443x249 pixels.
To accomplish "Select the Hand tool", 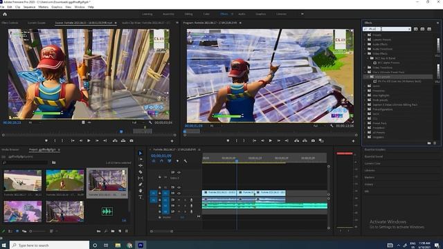I will 141,191.
